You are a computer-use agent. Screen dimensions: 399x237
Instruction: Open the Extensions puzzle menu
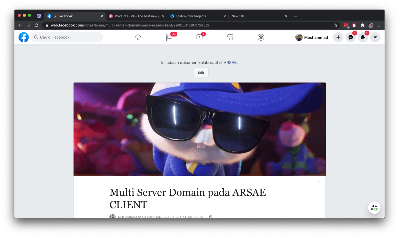click(362, 25)
